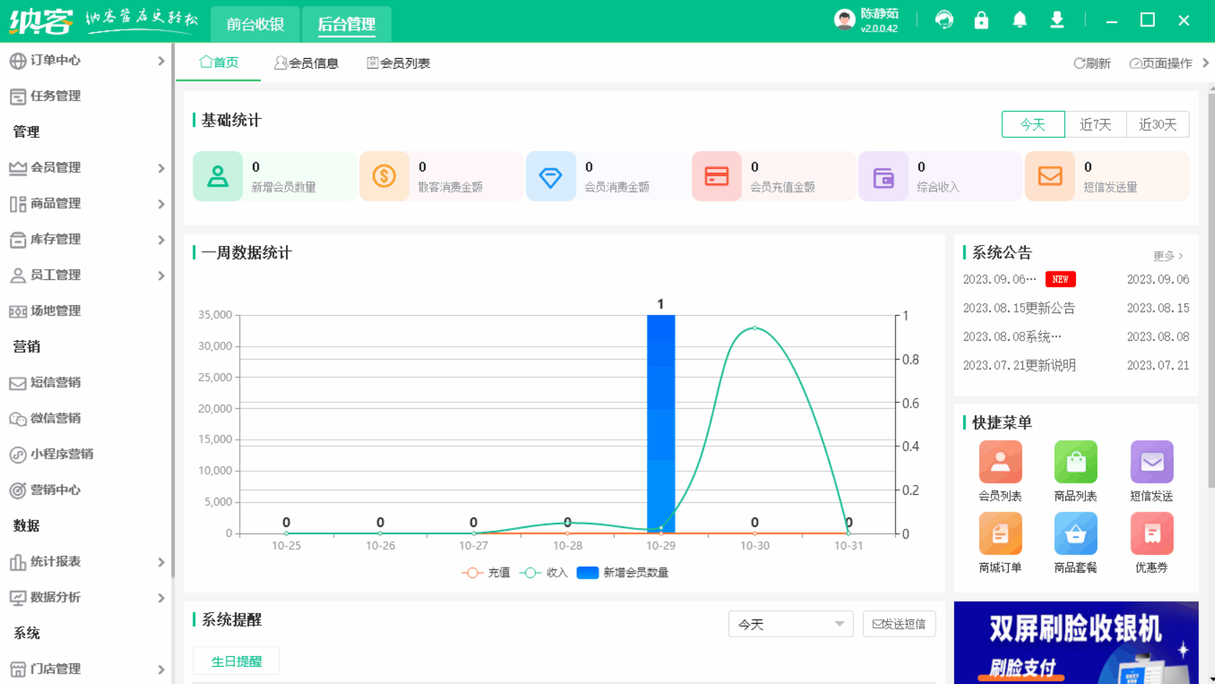Open the 商品套餐 quick menu icon

1075,535
